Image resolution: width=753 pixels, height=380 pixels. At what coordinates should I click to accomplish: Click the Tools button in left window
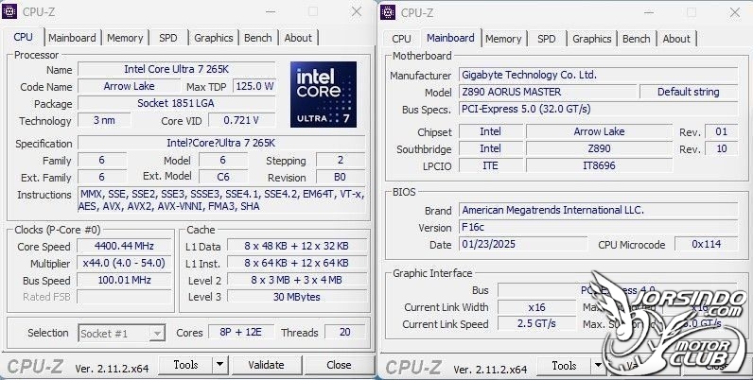click(185, 365)
